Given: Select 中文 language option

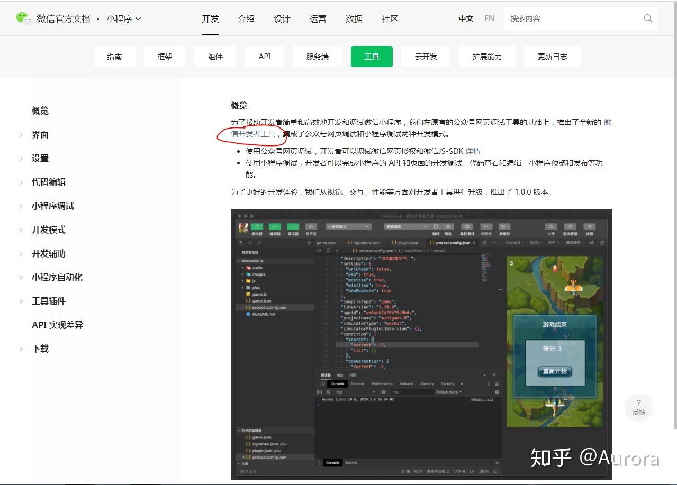Looking at the screenshot, I should coord(466,19).
